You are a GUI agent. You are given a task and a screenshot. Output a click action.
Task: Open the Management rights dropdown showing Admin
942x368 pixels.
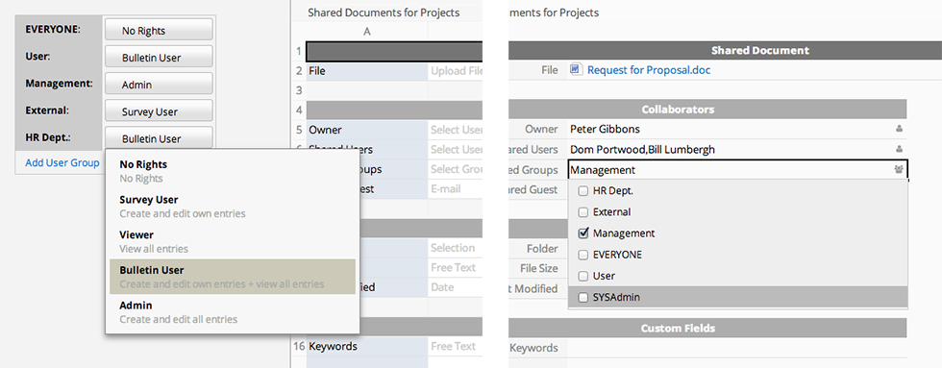point(159,84)
